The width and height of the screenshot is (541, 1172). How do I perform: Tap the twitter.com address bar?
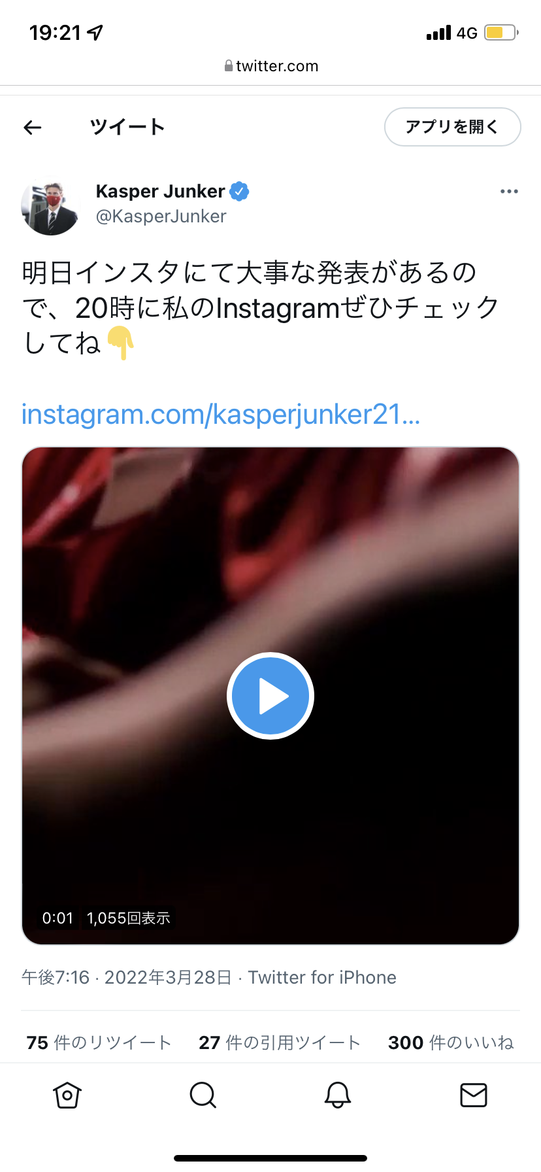270,66
